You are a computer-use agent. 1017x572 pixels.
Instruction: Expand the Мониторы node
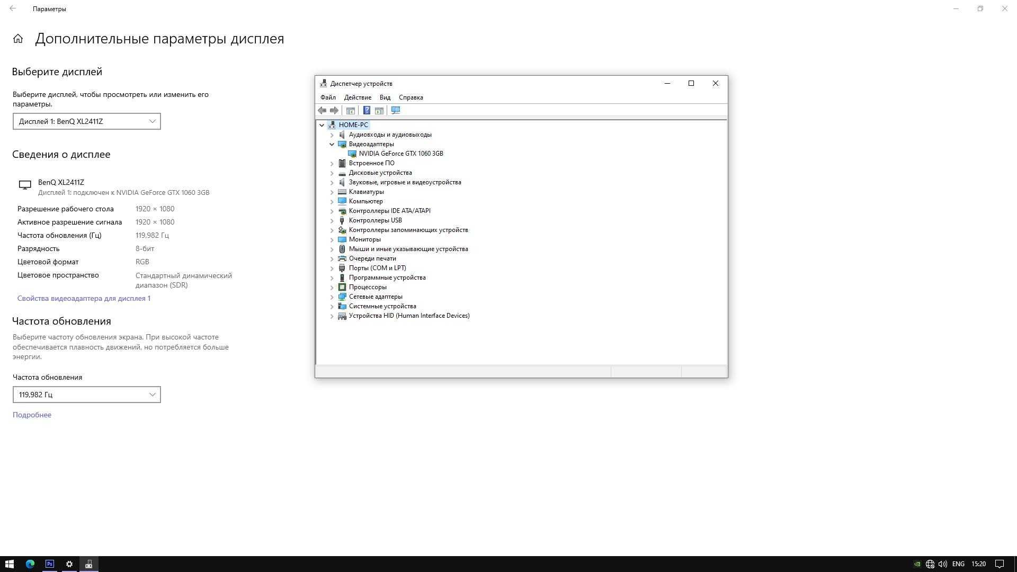[332, 239]
